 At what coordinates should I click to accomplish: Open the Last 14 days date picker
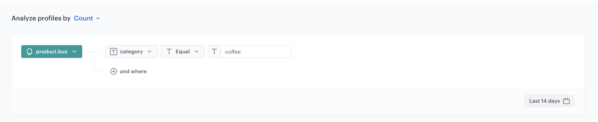pos(544,101)
